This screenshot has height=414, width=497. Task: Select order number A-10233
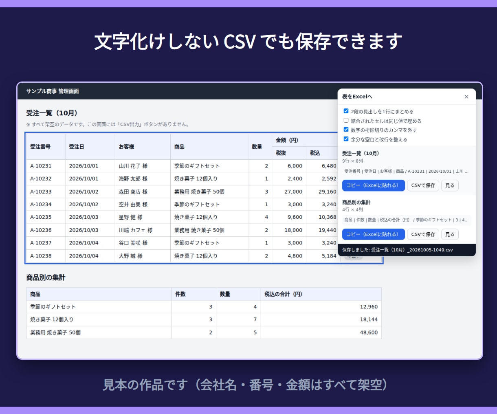click(41, 192)
